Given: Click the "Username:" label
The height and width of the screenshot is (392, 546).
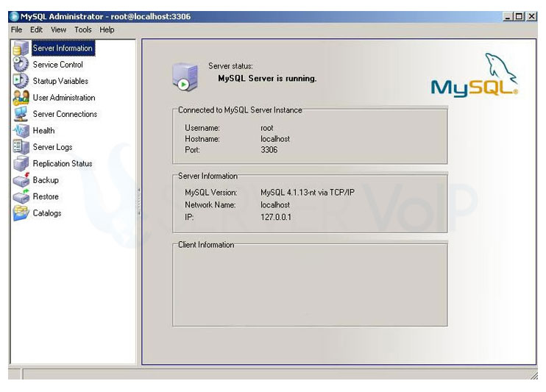Looking at the screenshot, I should click(202, 128).
